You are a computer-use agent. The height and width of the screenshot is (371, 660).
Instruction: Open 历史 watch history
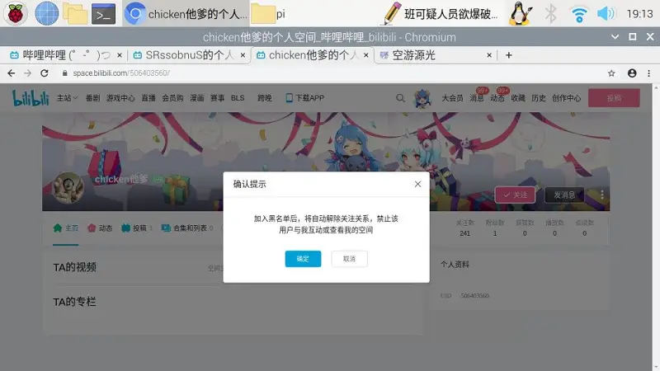click(539, 98)
